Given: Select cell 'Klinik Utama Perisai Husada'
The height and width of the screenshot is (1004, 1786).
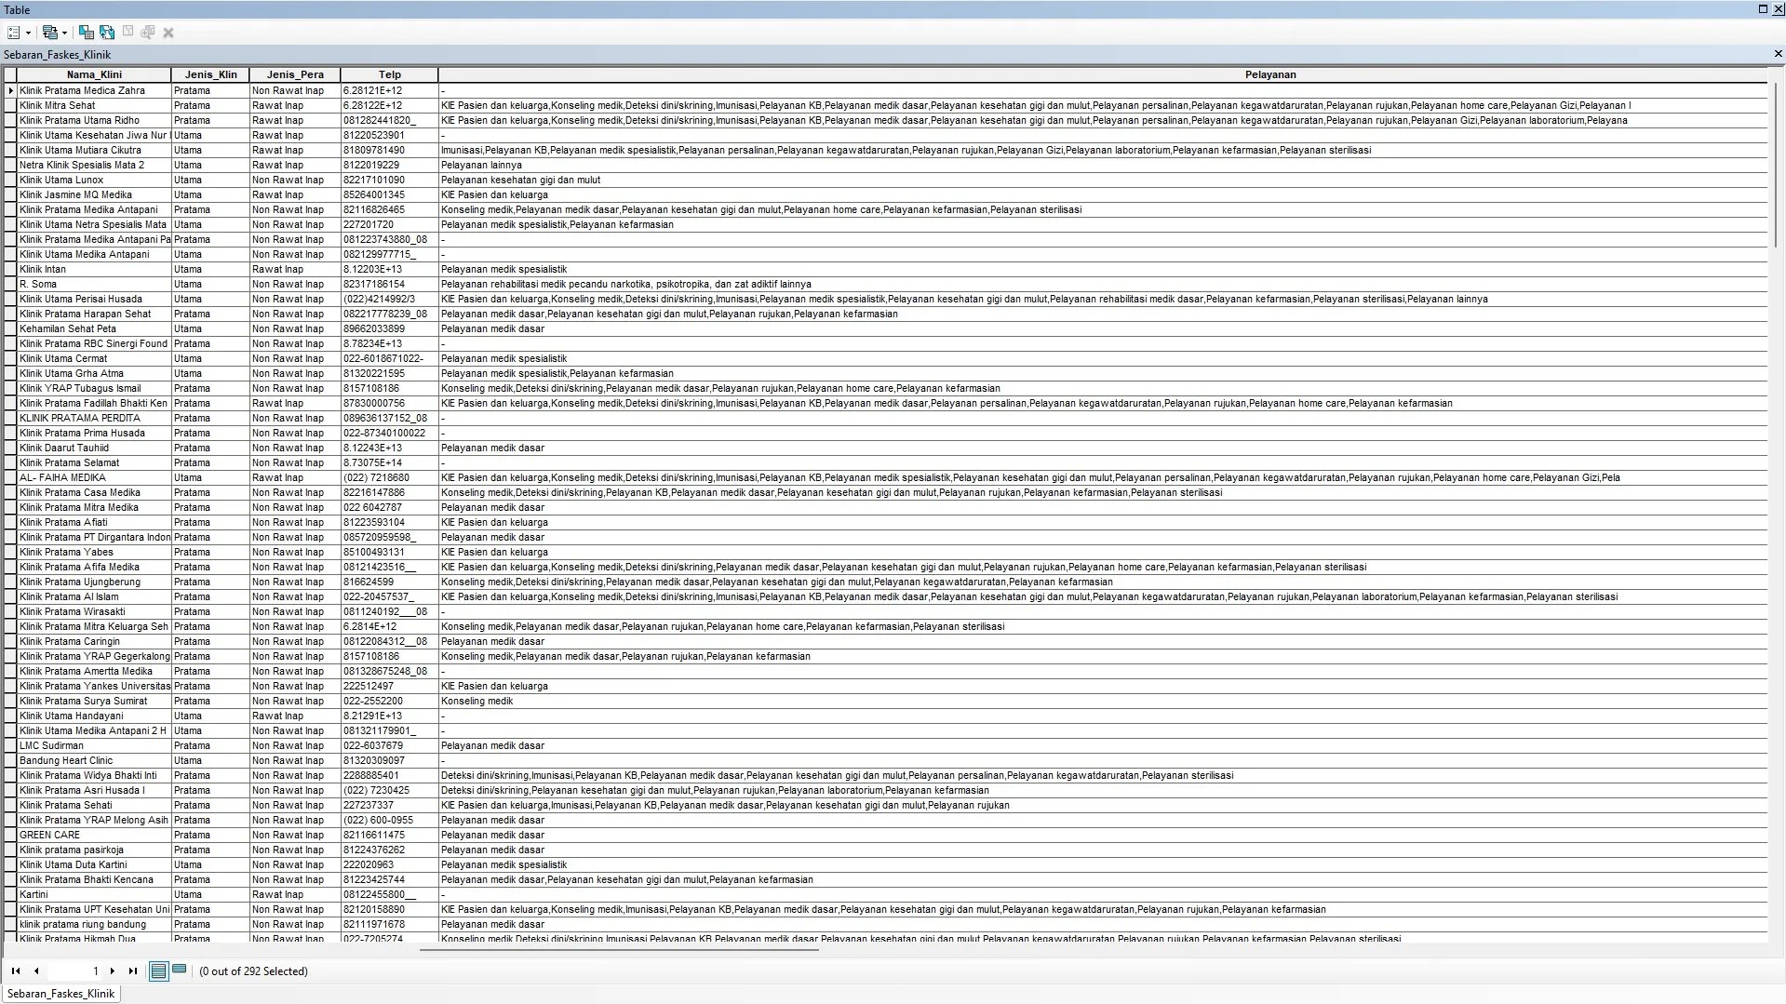Looking at the screenshot, I should point(94,299).
